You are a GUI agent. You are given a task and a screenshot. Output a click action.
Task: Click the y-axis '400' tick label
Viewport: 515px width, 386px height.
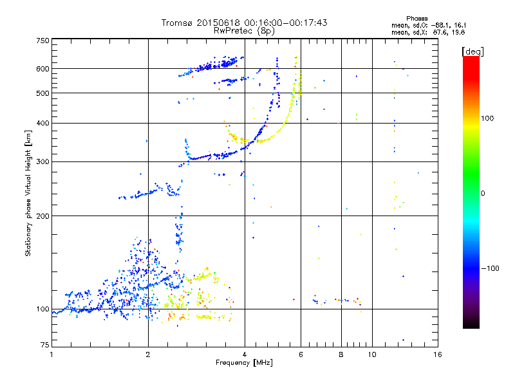click(42, 123)
